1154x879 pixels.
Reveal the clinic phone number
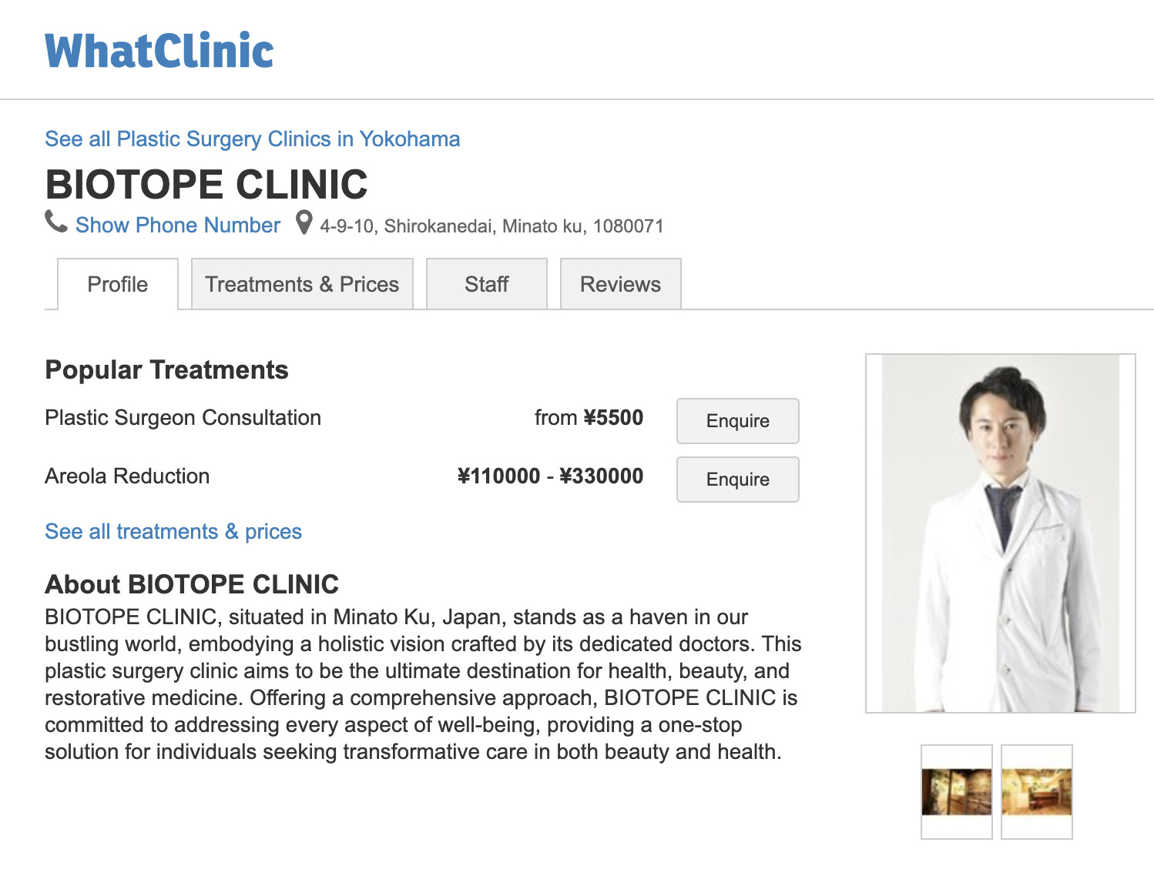(177, 225)
